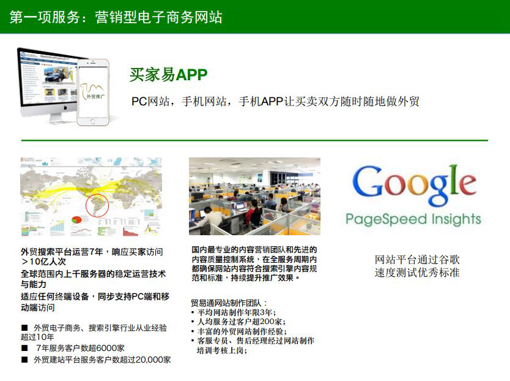Select the 买家易APP heading
Image resolution: width=510 pixels, height=381 pixels.
pos(168,75)
